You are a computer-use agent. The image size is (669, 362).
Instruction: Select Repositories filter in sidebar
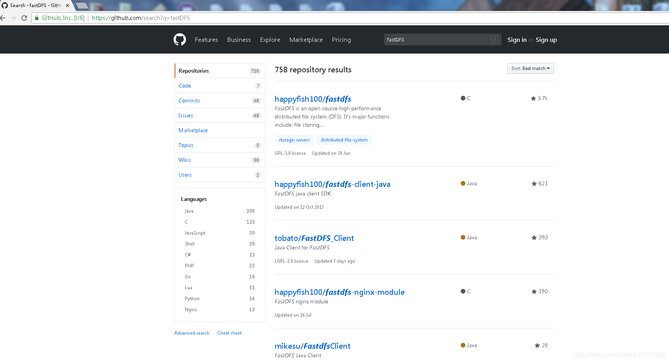coord(220,71)
